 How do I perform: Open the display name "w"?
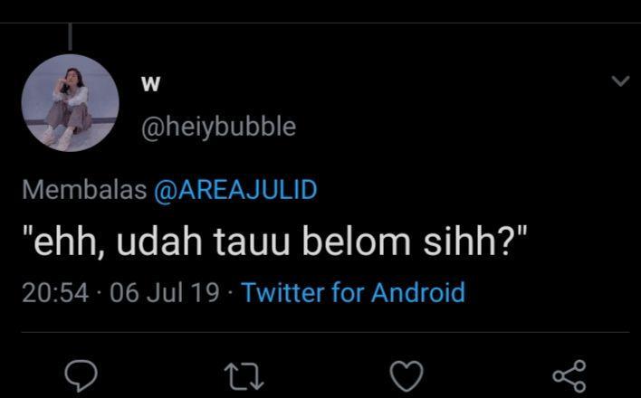pyautogui.click(x=150, y=84)
